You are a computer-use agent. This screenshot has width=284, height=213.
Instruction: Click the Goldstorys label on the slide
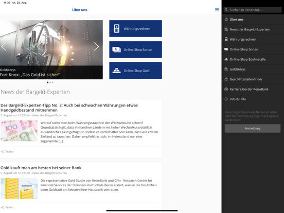(8, 70)
